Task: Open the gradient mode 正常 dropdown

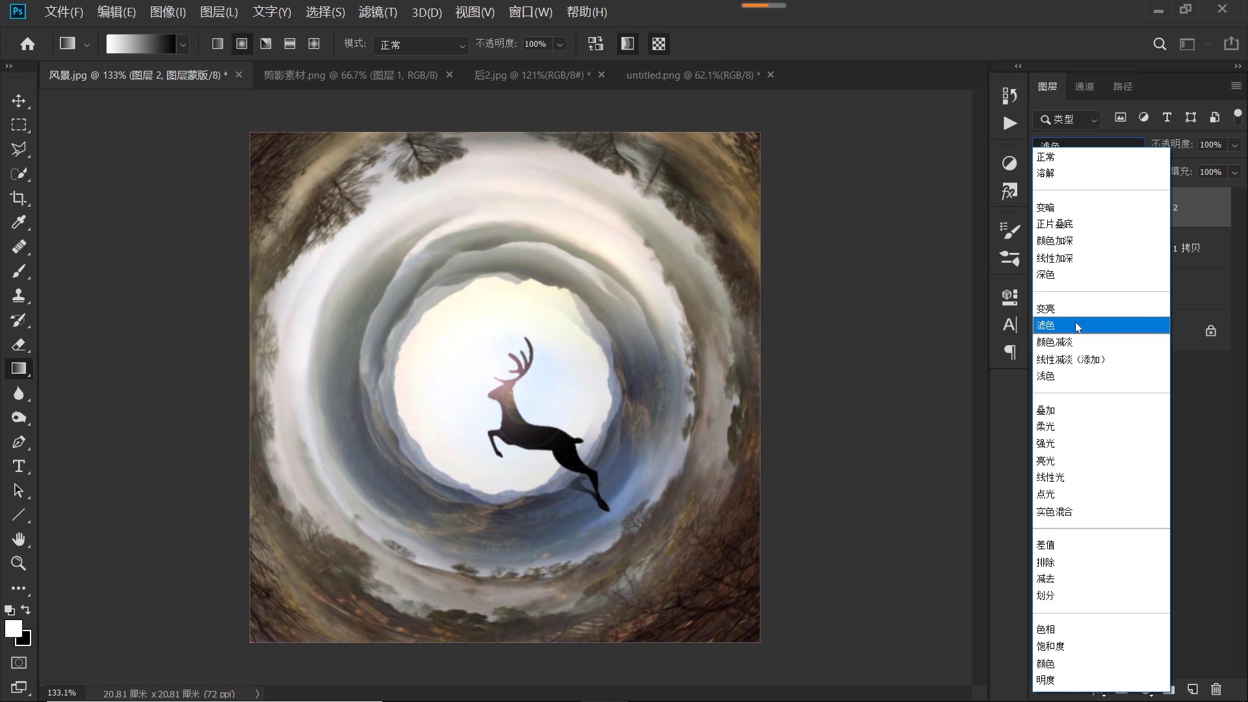Action: 422,45
